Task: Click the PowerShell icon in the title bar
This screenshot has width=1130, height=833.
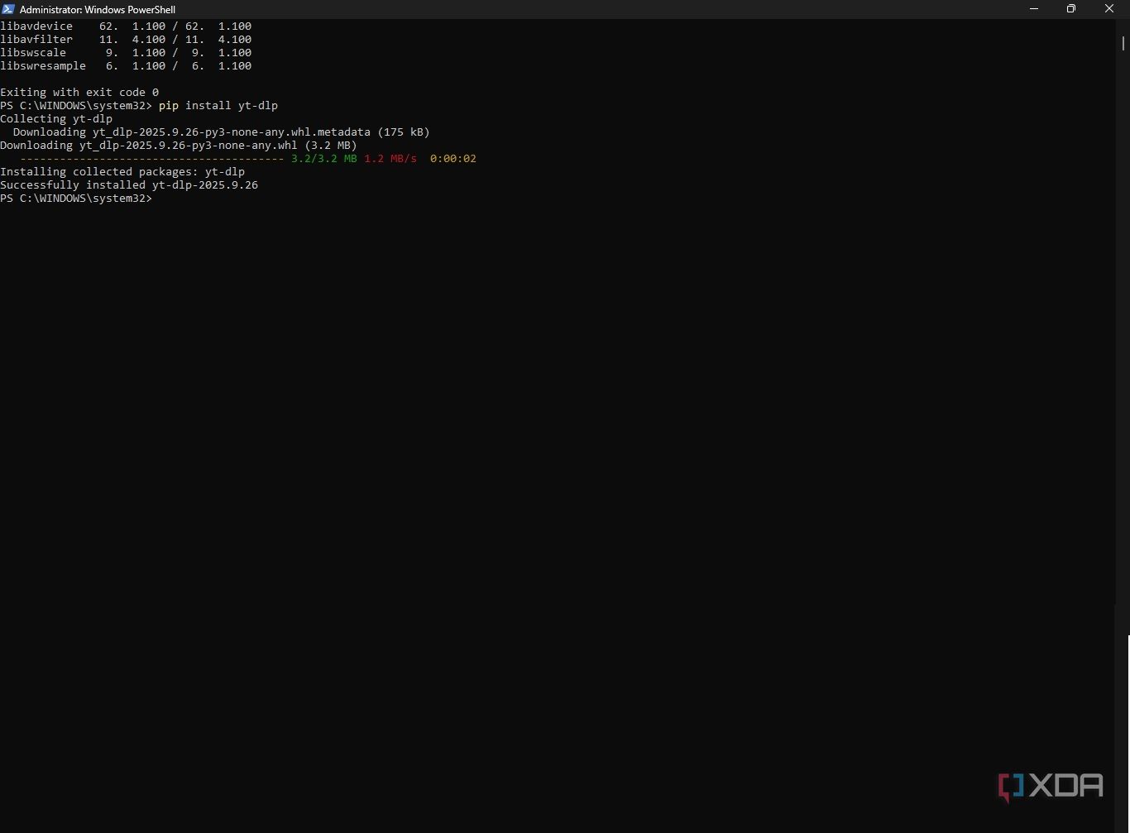Action: pyautogui.click(x=8, y=9)
